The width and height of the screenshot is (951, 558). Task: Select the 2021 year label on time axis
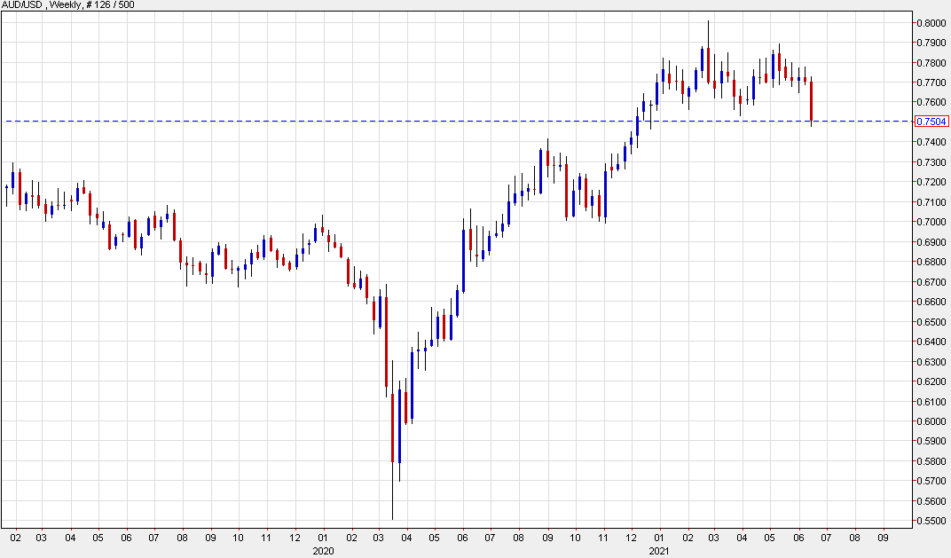tap(659, 550)
